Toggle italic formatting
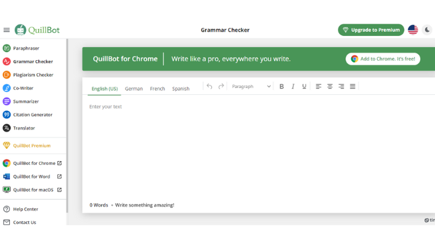 [x=293, y=86]
